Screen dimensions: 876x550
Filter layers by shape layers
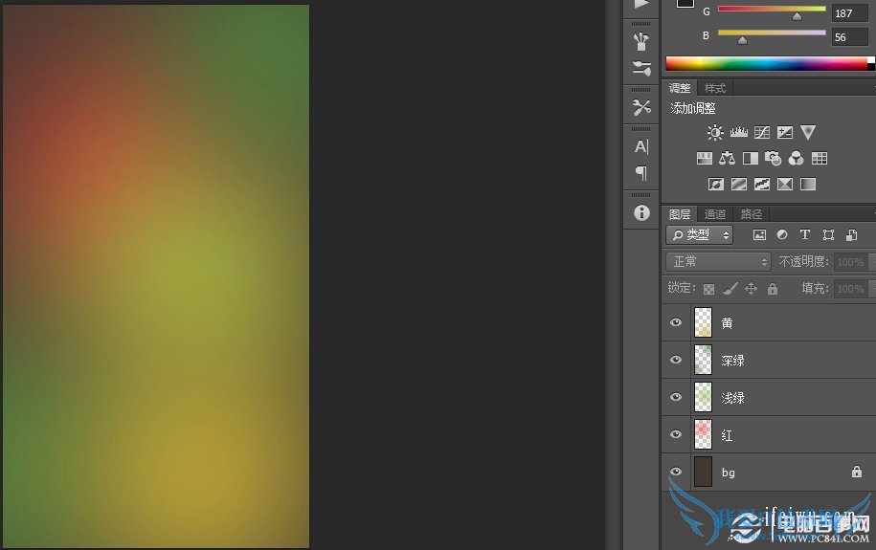tap(828, 235)
